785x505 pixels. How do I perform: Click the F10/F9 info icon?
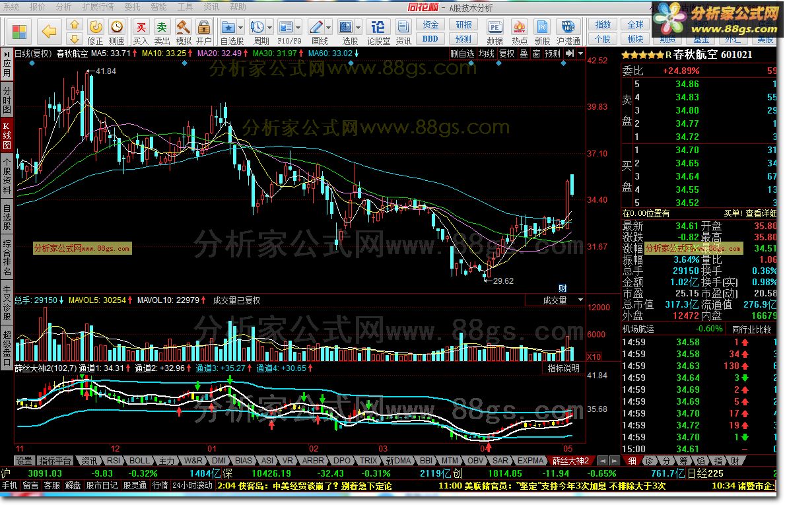(x=285, y=27)
